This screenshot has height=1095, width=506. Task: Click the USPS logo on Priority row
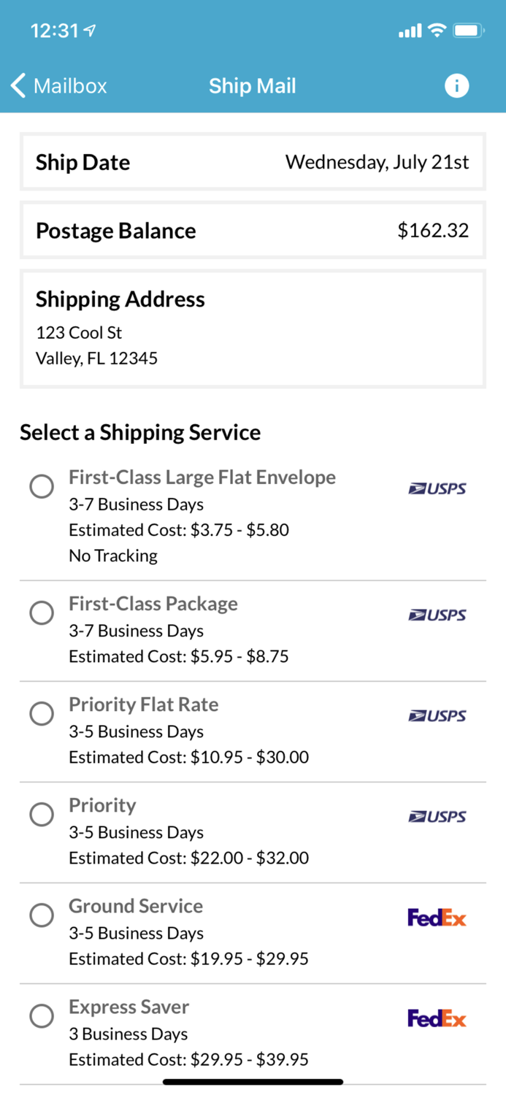437,817
